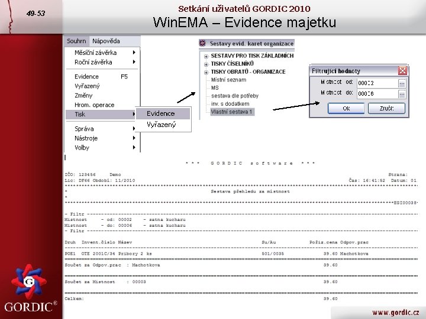Select Místní seznam report
This screenshot has width=426, height=319.
[229, 80]
